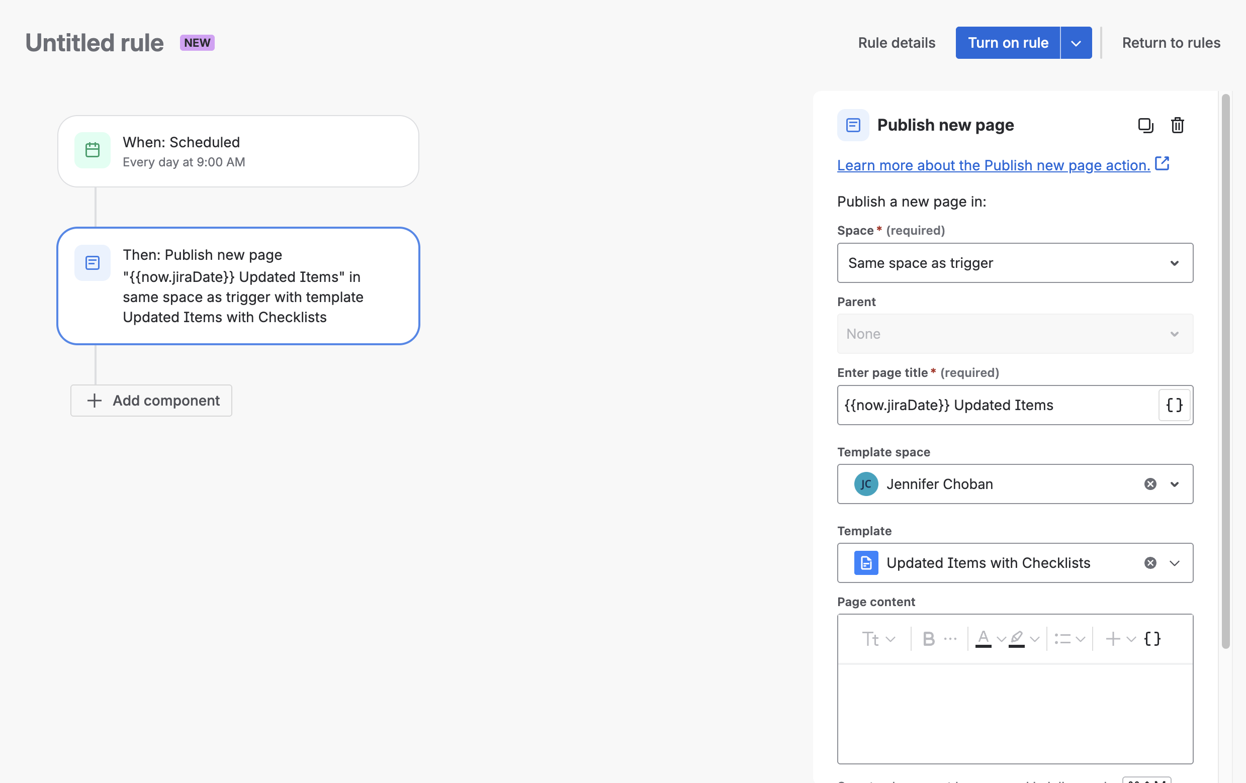Click the Turn on rule button

1008,43
